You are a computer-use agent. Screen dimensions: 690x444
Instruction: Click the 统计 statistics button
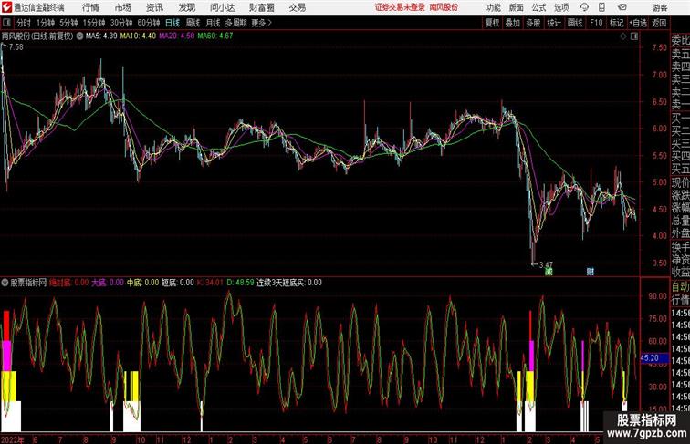click(x=554, y=23)
